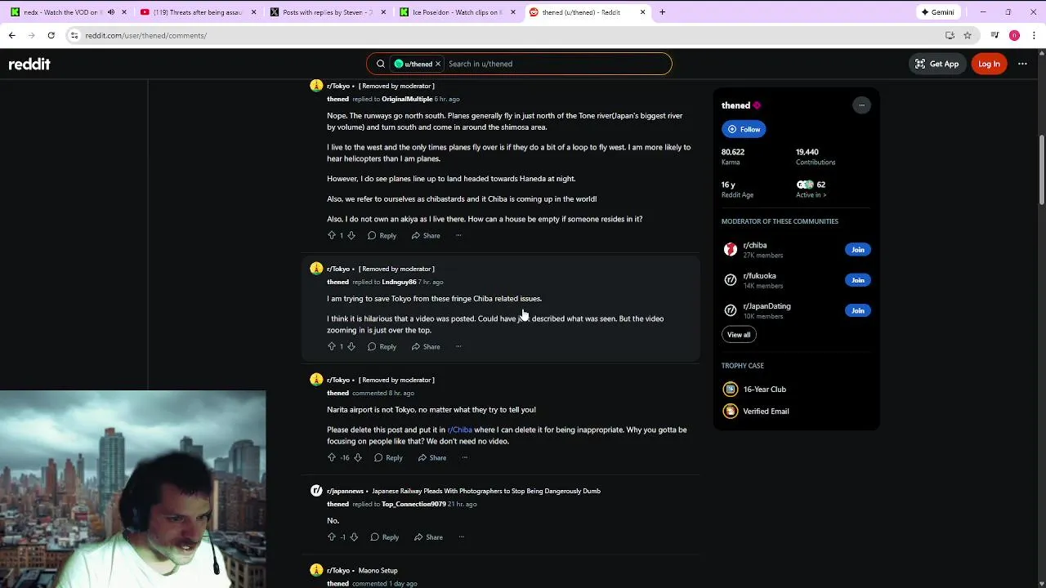1046x588 pixels.
Task: Mute the redx tab via speaker icon
Action: [x=111, y=12]
